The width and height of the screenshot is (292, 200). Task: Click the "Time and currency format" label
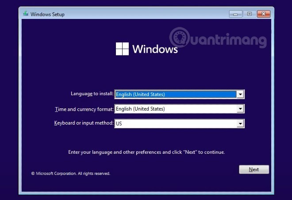pos(84,109)
